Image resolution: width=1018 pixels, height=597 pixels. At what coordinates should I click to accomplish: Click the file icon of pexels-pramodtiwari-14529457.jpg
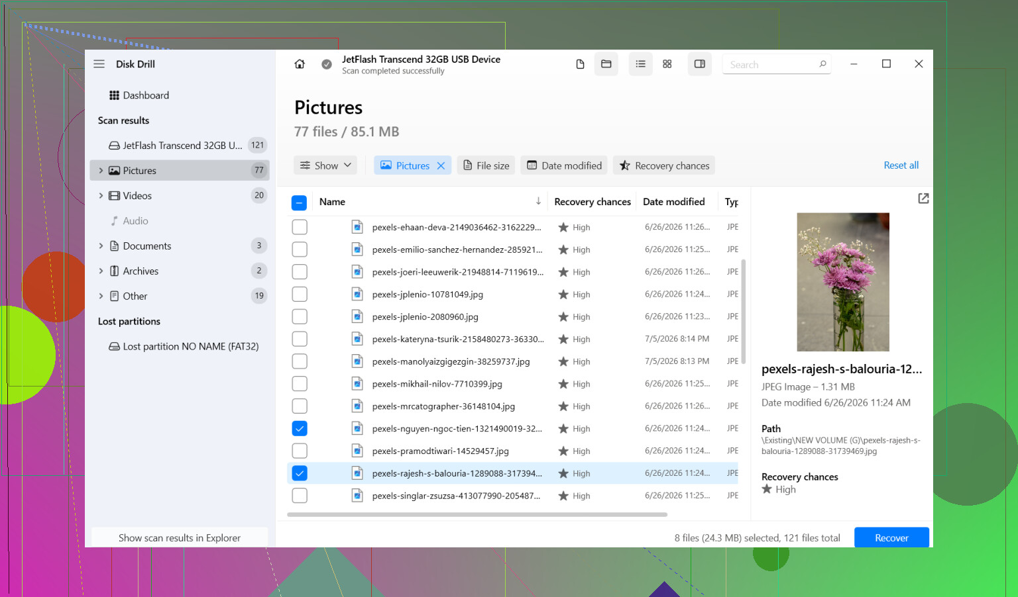coord(357,451)
